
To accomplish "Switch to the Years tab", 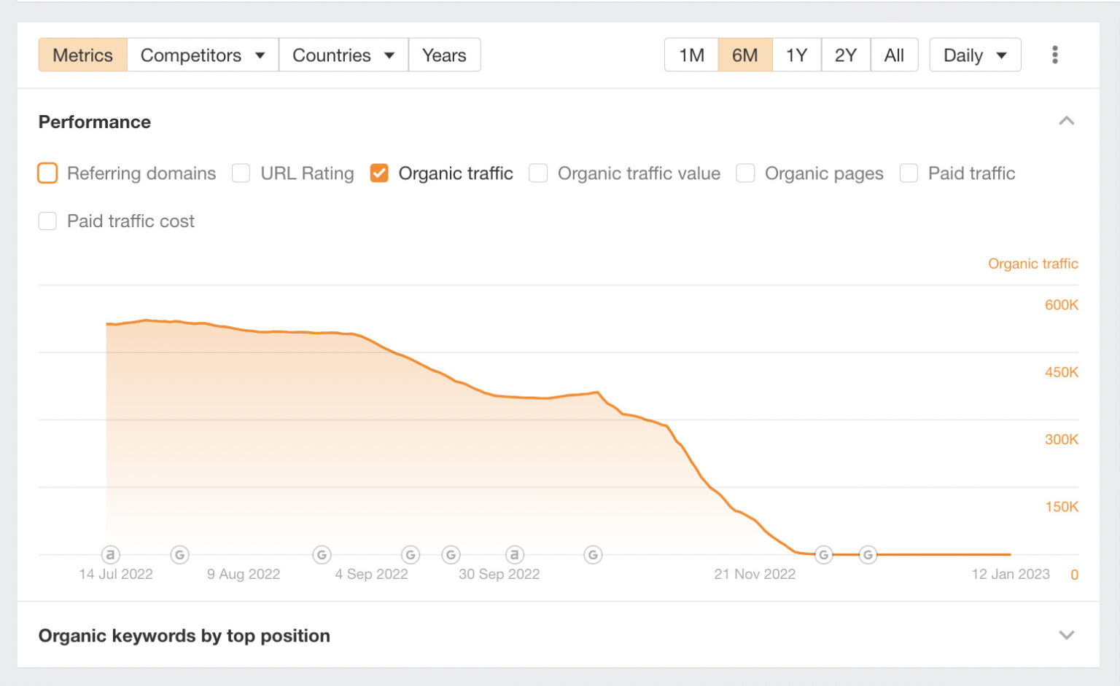I will click(x=444, y=55).
